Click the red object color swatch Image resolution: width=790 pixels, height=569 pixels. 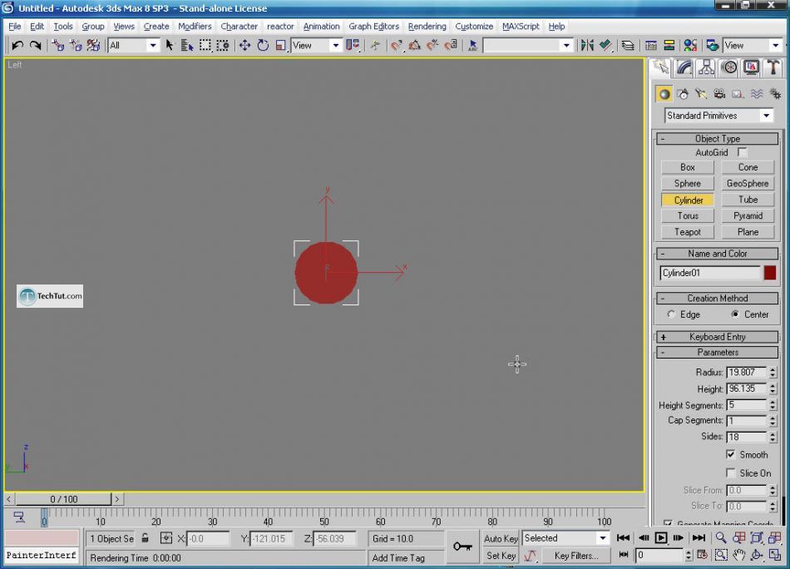[x=770, y=273]
